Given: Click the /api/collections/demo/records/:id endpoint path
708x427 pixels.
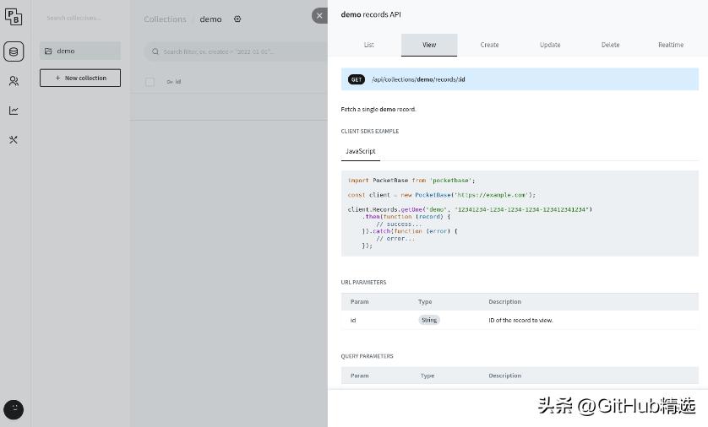Looking at the screenshot, I should tap(418, 79).
